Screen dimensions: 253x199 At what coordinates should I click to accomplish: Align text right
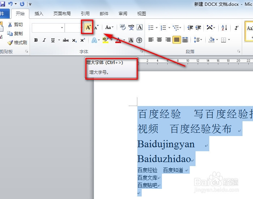[x=168, y=39]
